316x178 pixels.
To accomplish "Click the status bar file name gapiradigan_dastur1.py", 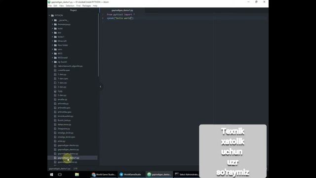I will [59, 169].
